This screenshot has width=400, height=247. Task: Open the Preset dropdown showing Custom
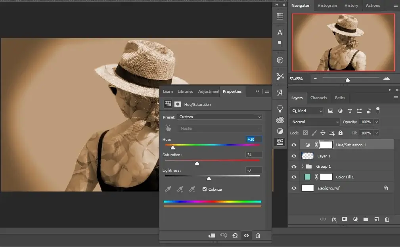(220, 117)
